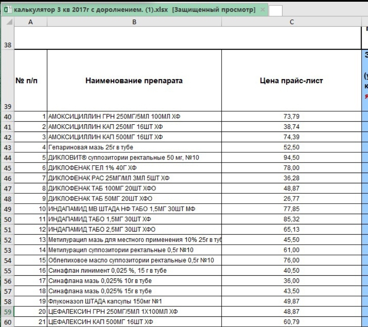Viewport: 368px width, 327px height.
Task: Click number cell 21 in column A
Action: pos(31,322)
